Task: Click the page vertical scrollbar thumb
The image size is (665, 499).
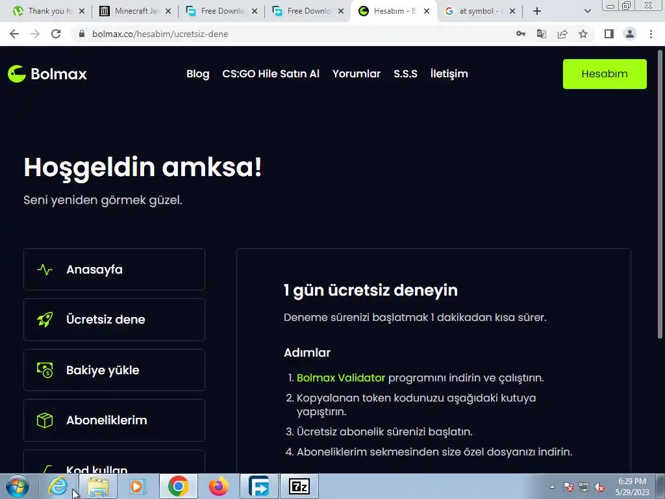Action: (660, 194)
